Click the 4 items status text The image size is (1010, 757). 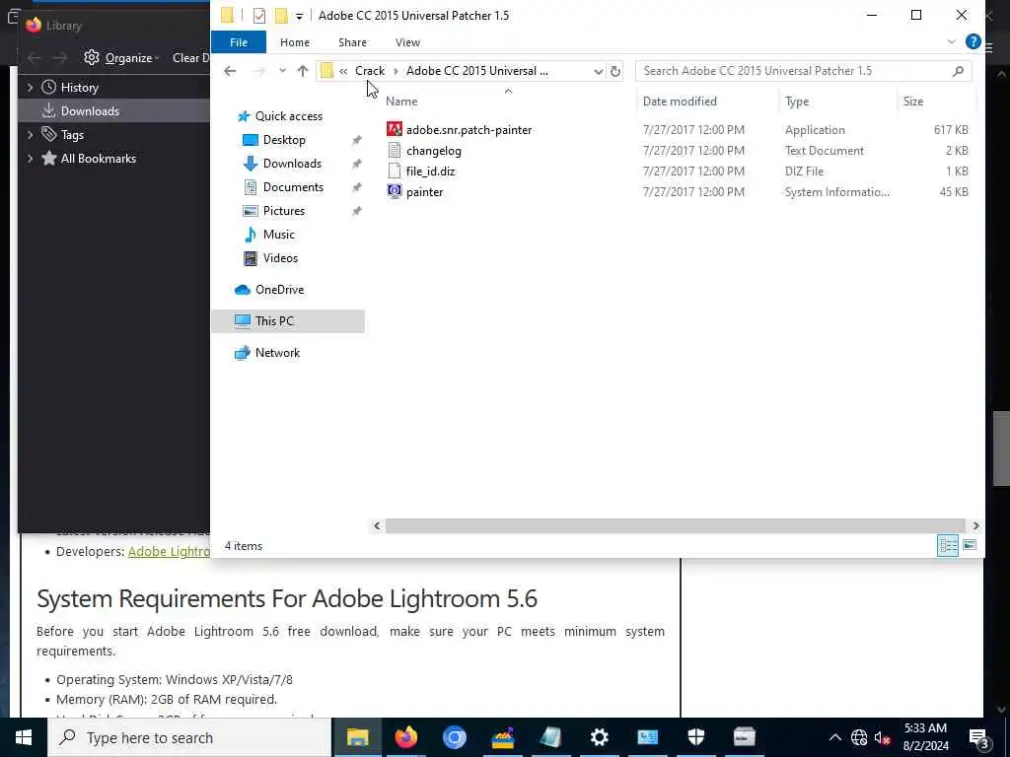[x=244, y=546]
